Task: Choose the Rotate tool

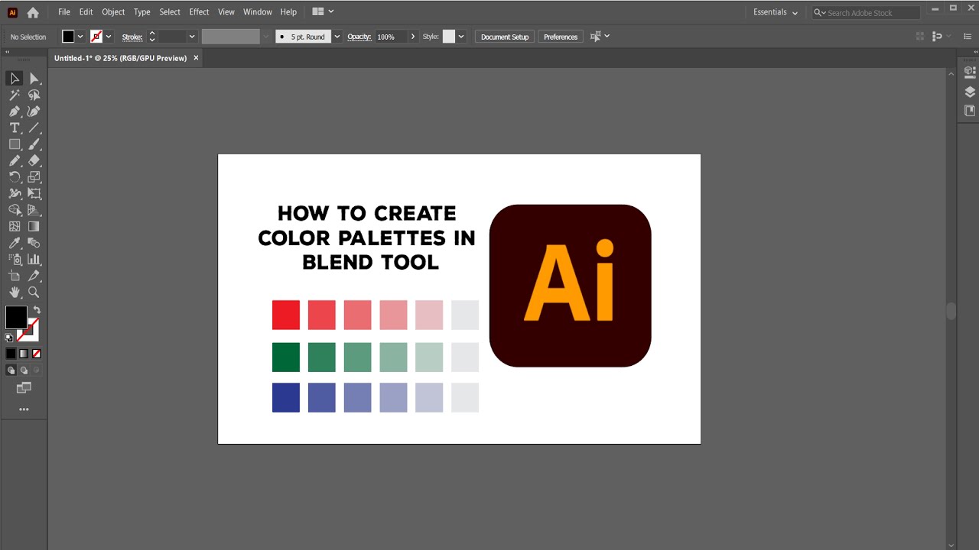Action: click(15, 177)
